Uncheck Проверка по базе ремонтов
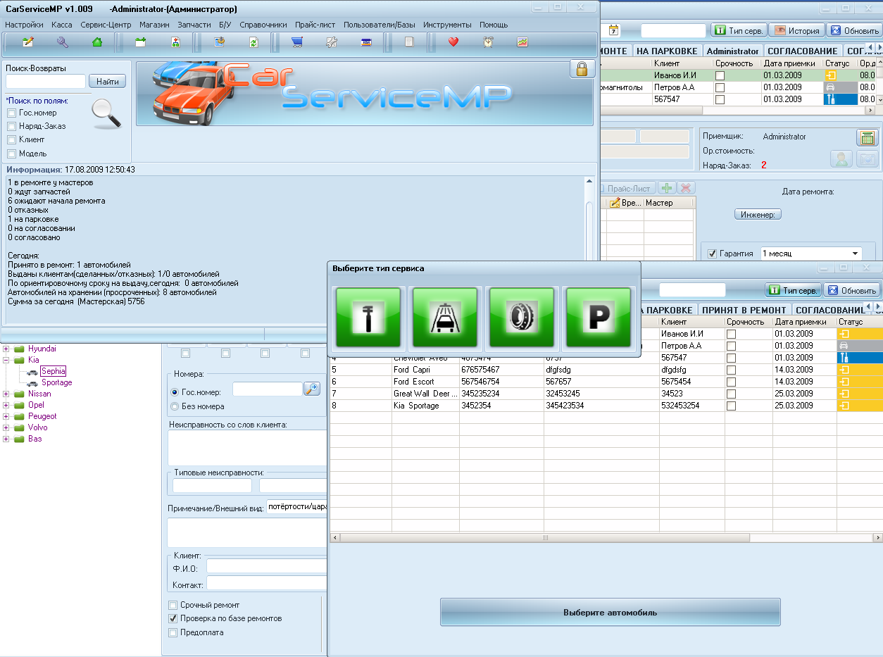 point(173,618)
